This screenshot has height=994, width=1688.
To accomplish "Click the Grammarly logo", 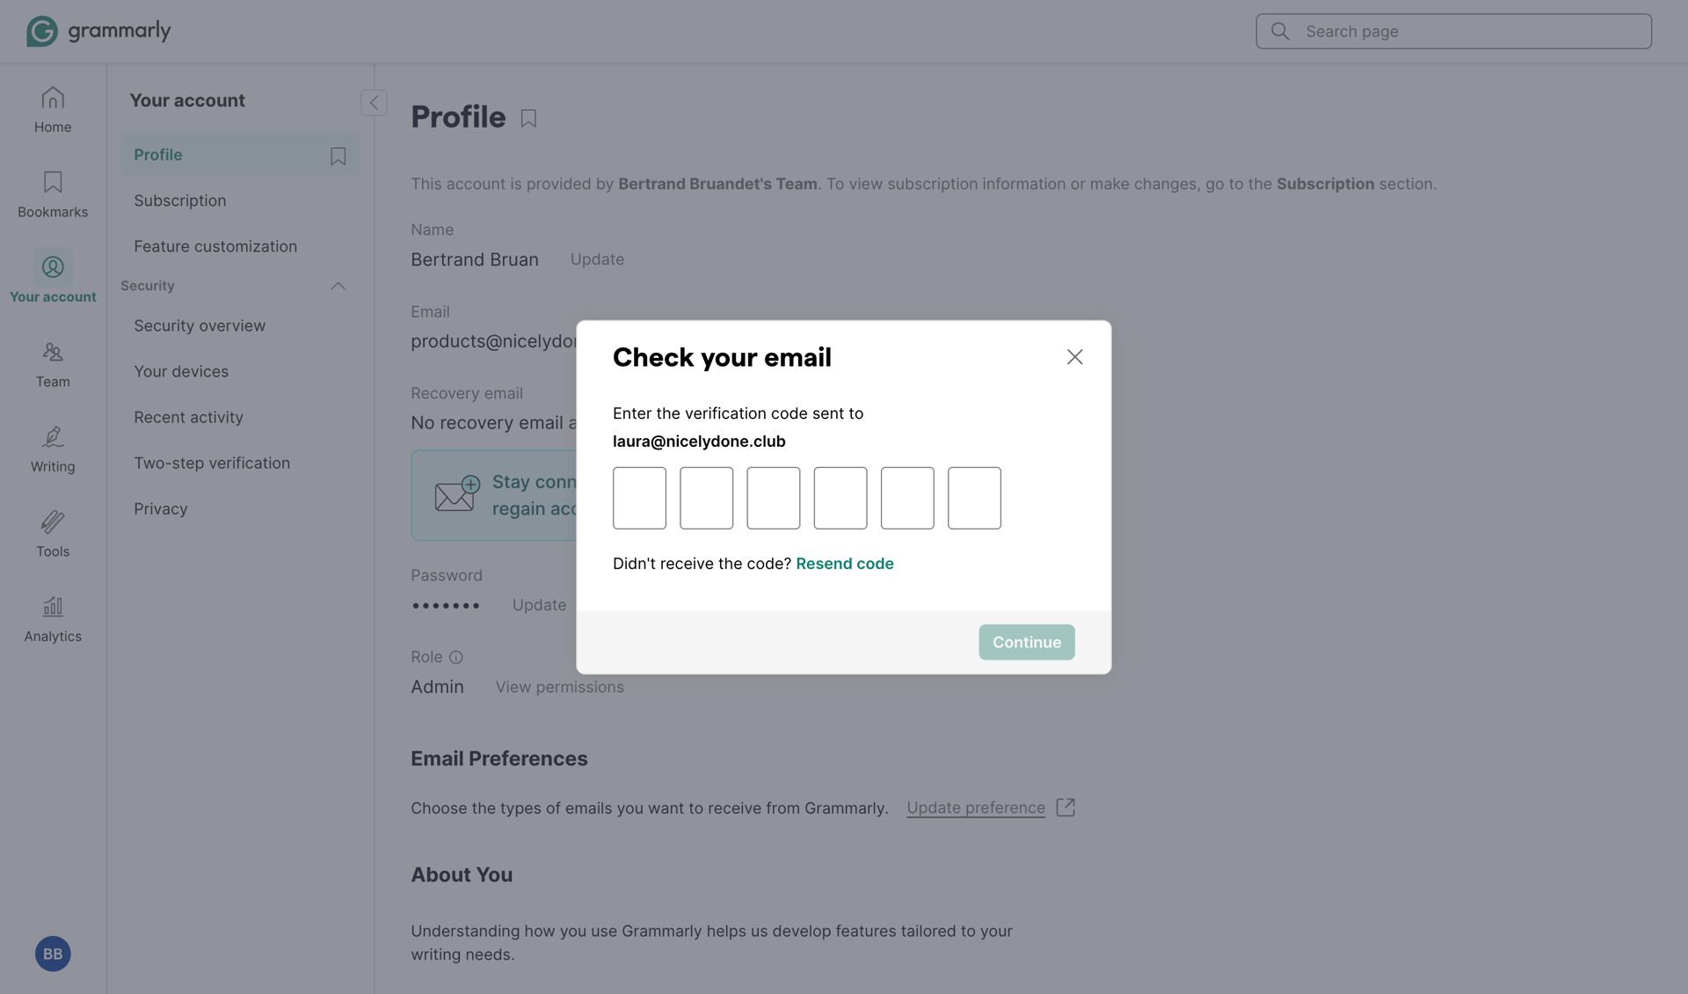I will 98,30.
